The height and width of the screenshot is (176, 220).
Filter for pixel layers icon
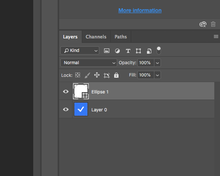(107, 51)
